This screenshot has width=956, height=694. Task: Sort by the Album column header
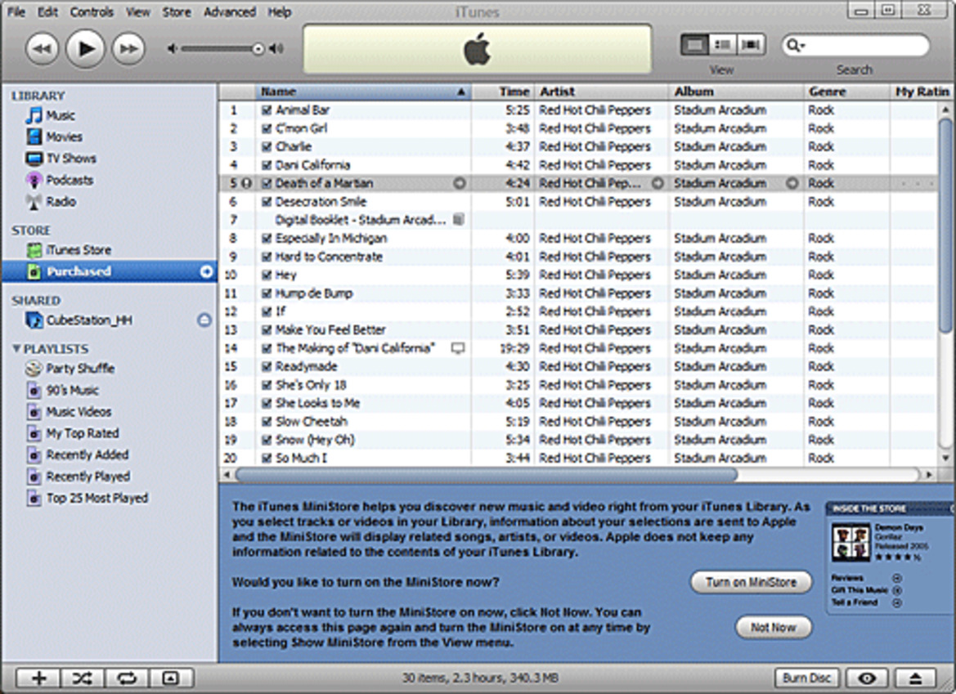pyautogui.click(x=737, y=92)
